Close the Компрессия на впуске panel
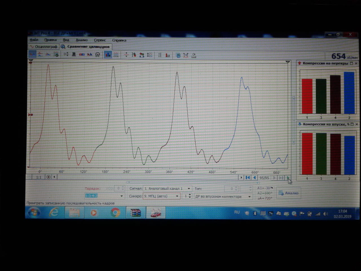 pos(357,124)
